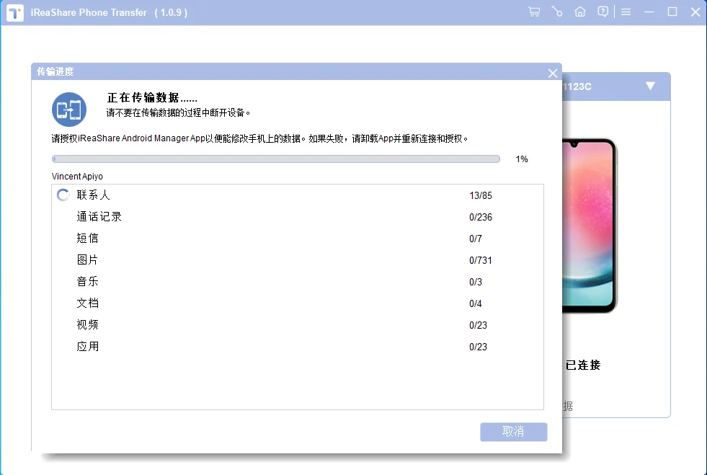Select the 音乐 music row

86,281
